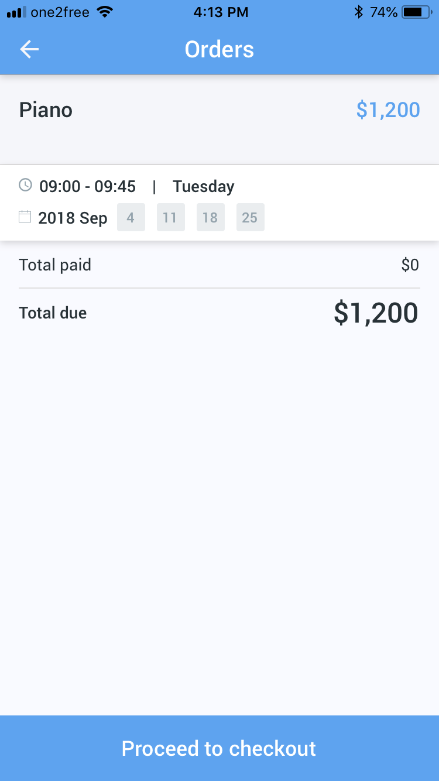Tap the back arrow icon
The image size is (439, 781).
(29, 50)
